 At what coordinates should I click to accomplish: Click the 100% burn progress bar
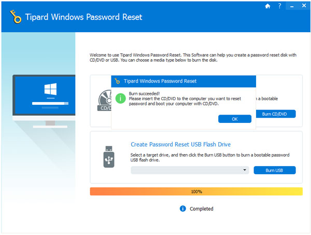[196, 191]
